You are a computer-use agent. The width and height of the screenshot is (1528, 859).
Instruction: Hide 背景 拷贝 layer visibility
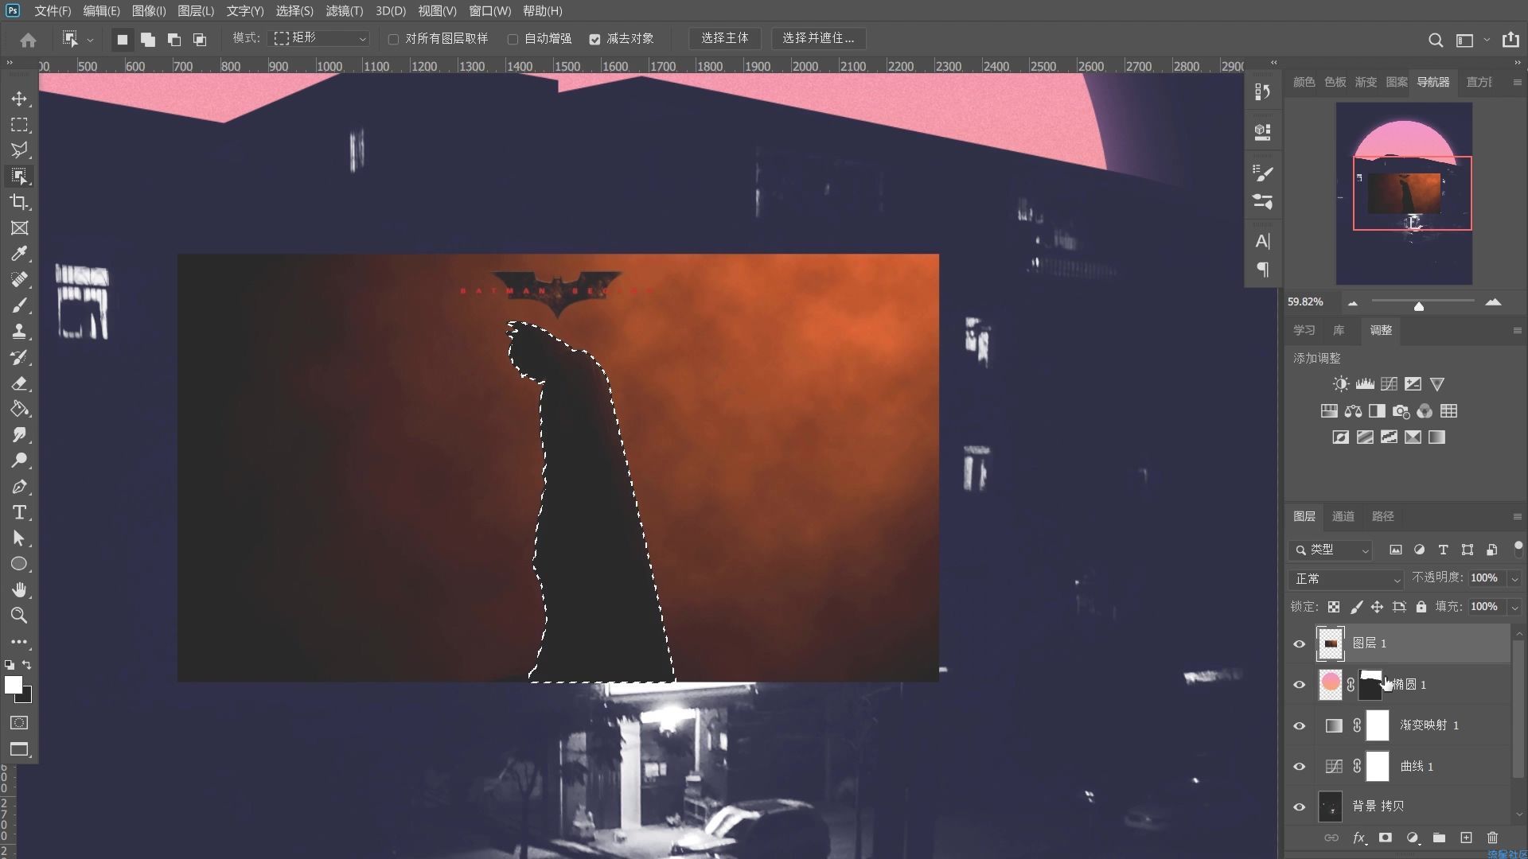tap(1300, 807)
